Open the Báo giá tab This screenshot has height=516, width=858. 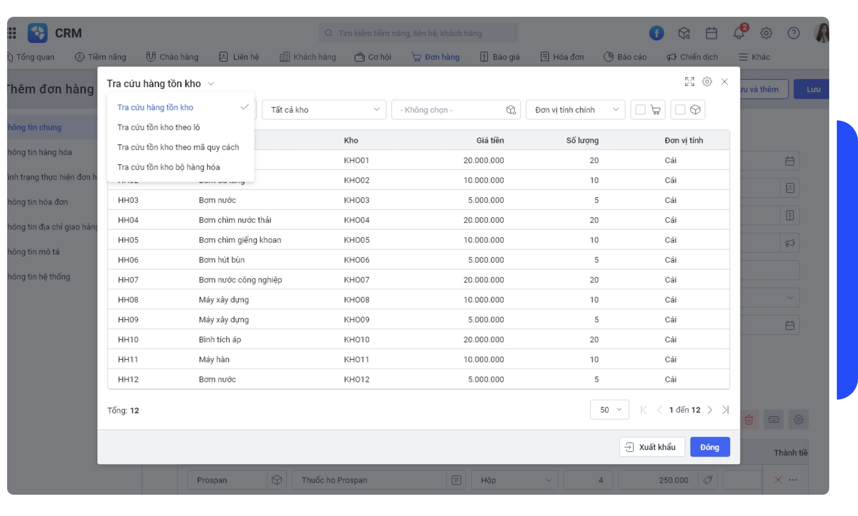pyautogui.click(x=500, y=57)
